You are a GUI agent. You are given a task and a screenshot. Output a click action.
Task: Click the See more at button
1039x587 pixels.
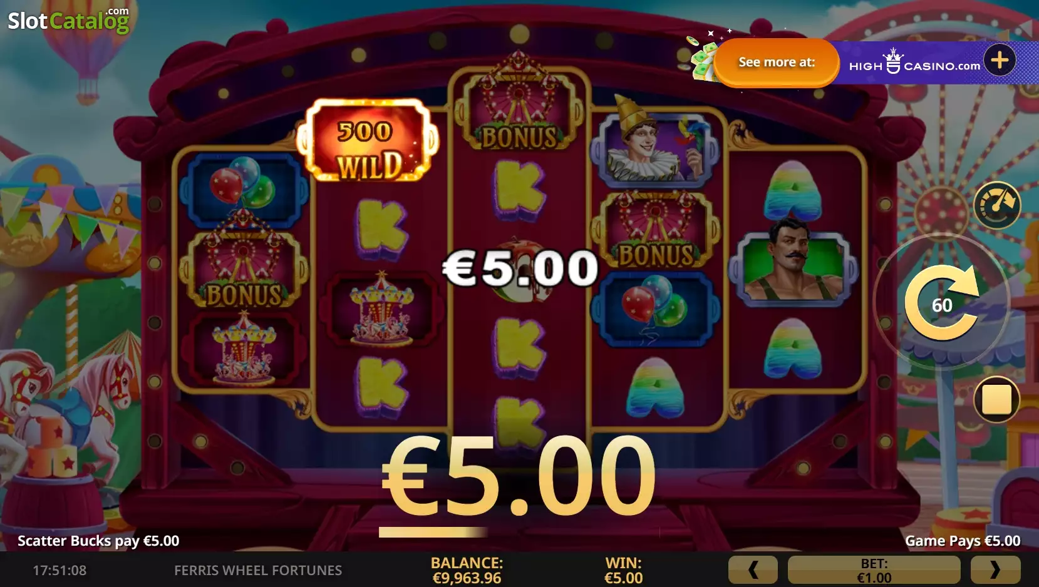tap(777, 62)
